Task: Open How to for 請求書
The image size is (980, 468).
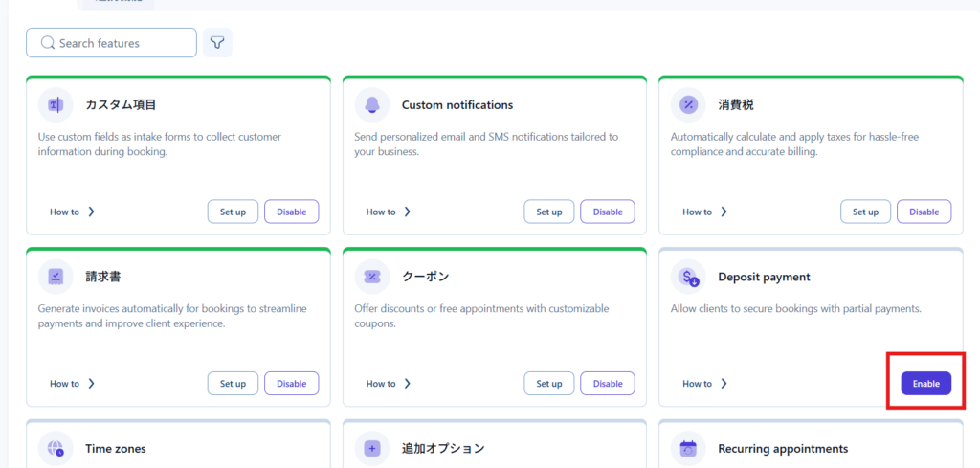Action: [x=73, y=384]
